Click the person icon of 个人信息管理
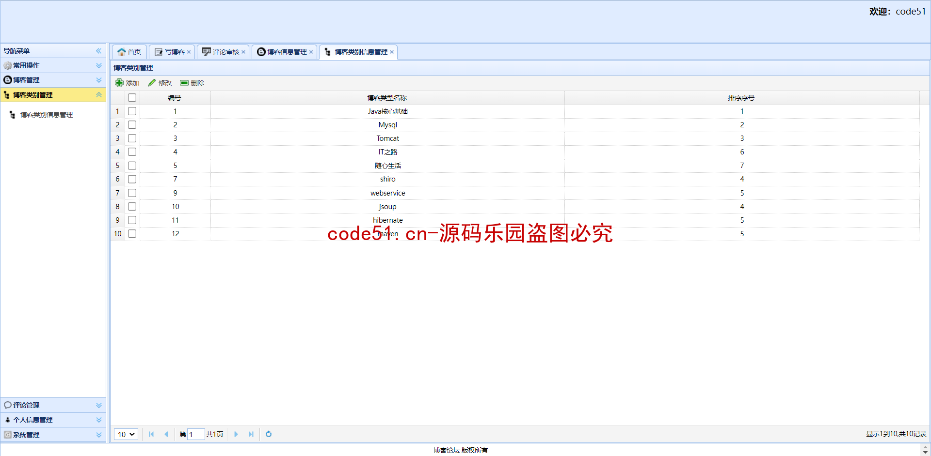931x456 pixels. (8, 420)
